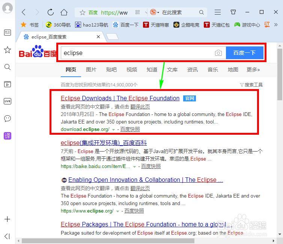This screenshot has width=283, height=244.
Task: Open 天猫特惠 bookmark
Action: click(156, 25)
